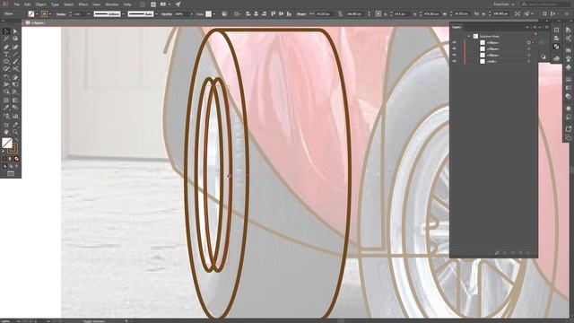Open the Help menu
The image size is (574, 323).
coord(127,4)
